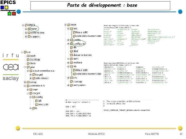Viewport: 186px width, 139px height.
Task: Expand the html node
Action: (68, 59)
